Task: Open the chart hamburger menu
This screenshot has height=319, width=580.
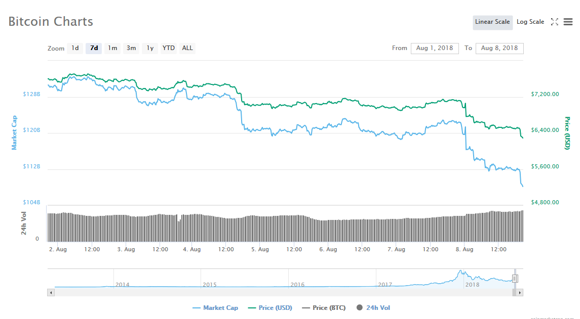Action: [568, 22]
